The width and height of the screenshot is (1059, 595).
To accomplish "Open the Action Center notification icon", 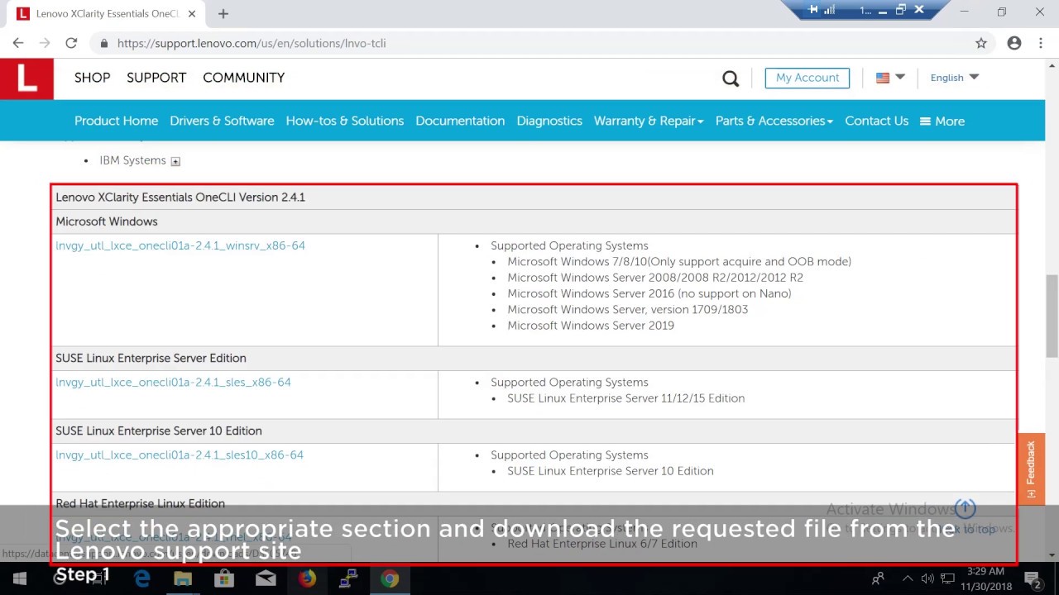I will click(x=1033, y=578).
